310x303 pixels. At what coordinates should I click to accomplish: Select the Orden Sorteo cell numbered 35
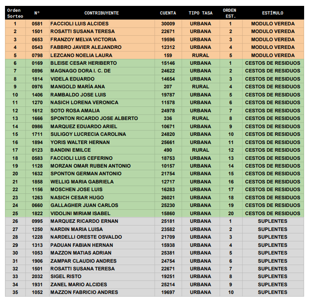coord(15,293)
